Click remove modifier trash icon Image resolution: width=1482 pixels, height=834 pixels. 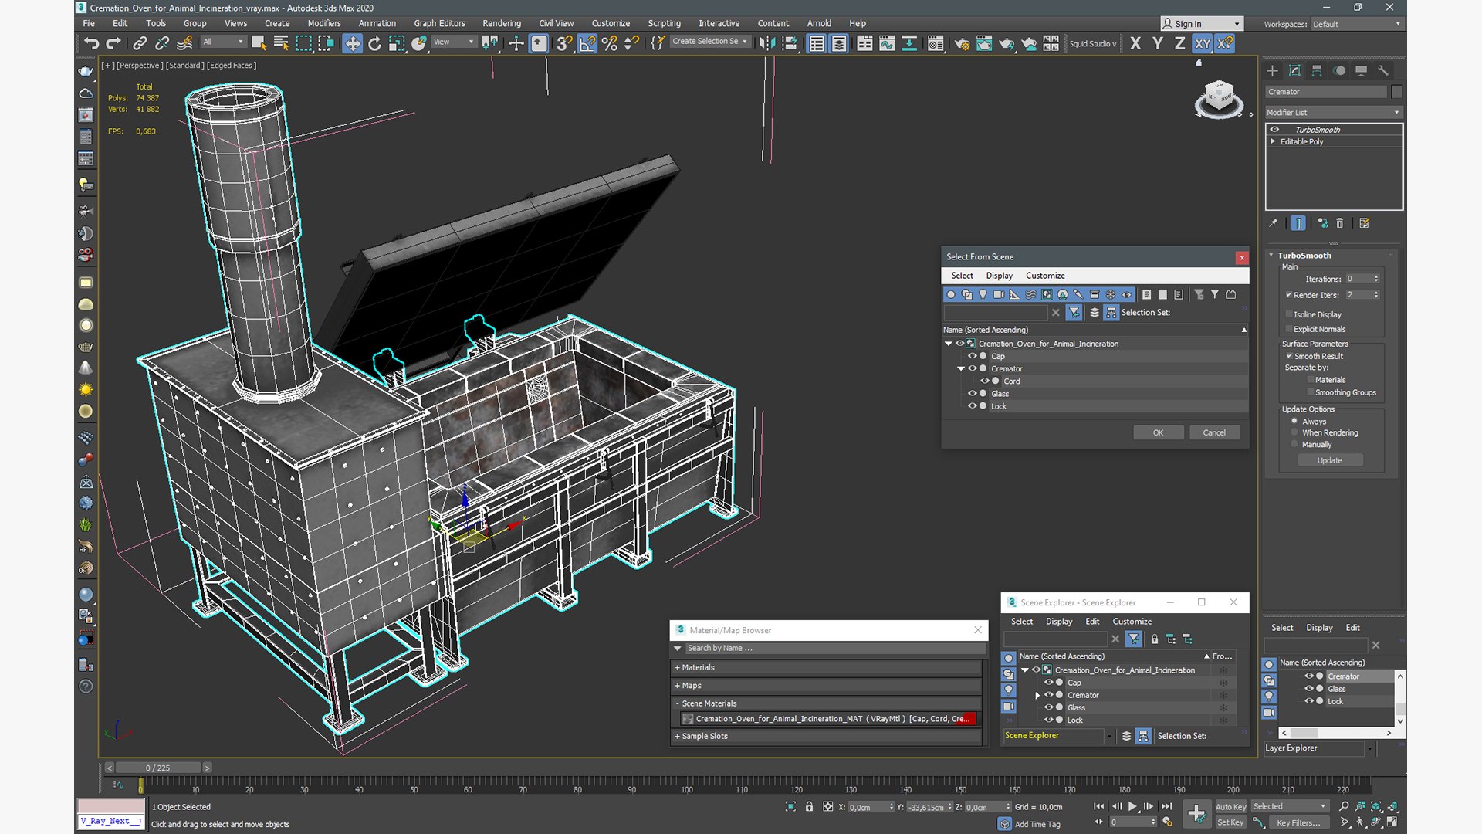pyautogui.click(x=1340, y=223)
